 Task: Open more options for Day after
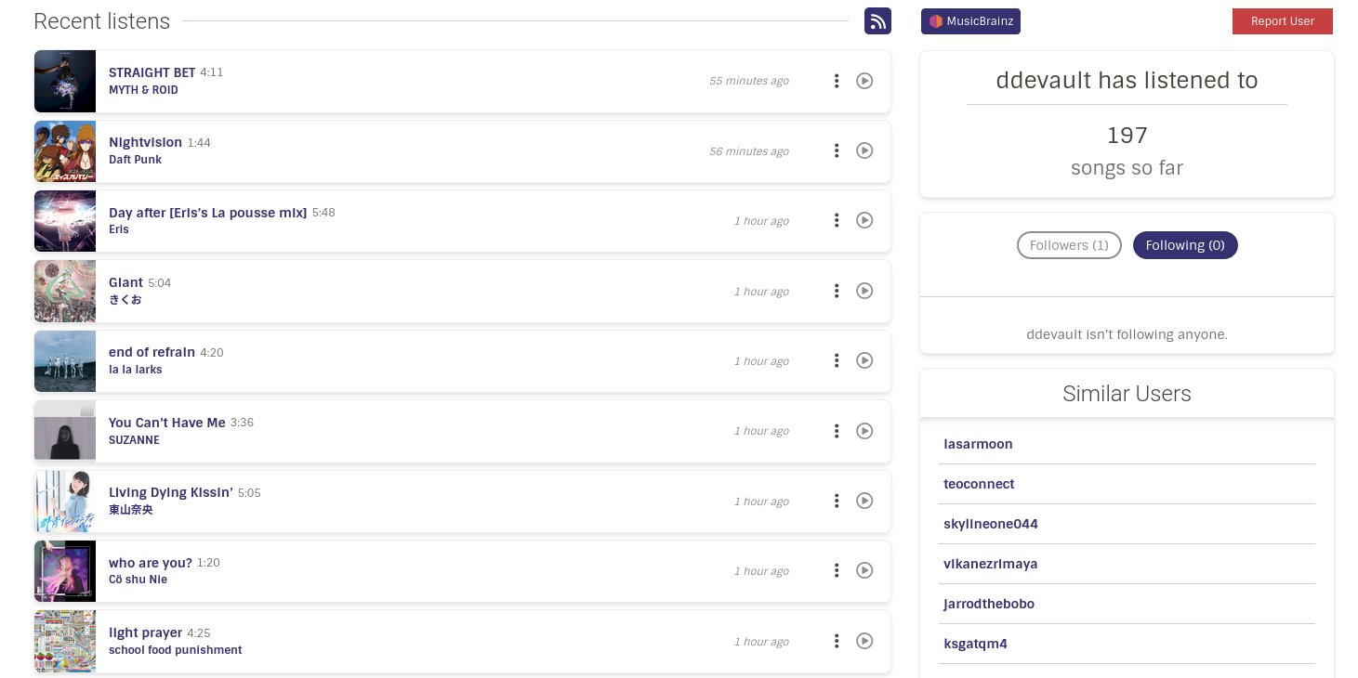coord(837,220)
